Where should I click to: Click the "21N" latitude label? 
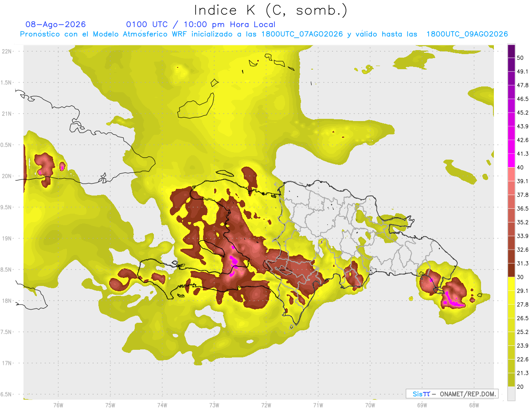point(7,114)
